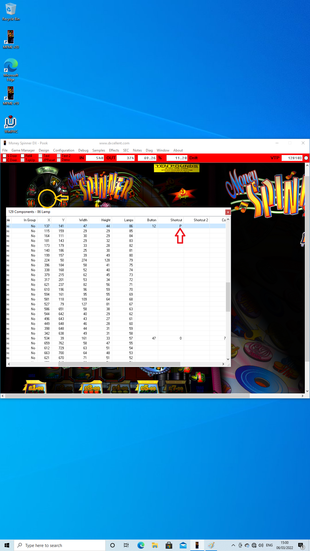Open File Explorer from the taskbar

pyautogui.click(x=155, y=545)
